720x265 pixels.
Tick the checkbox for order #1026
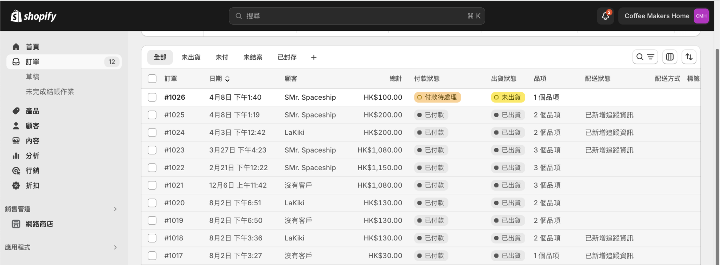[152, 97]
